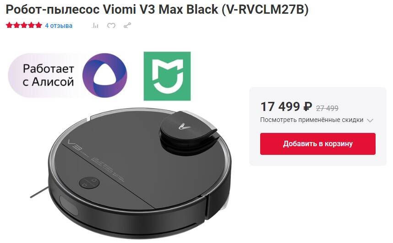Click the first red rating star
Screen dimensions: 393x243
click(9, 25)
